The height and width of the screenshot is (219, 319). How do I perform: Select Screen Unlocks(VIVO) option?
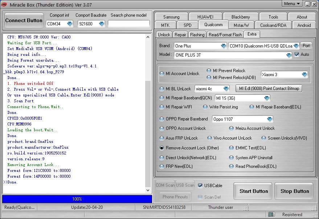click(x=264, y=138)
